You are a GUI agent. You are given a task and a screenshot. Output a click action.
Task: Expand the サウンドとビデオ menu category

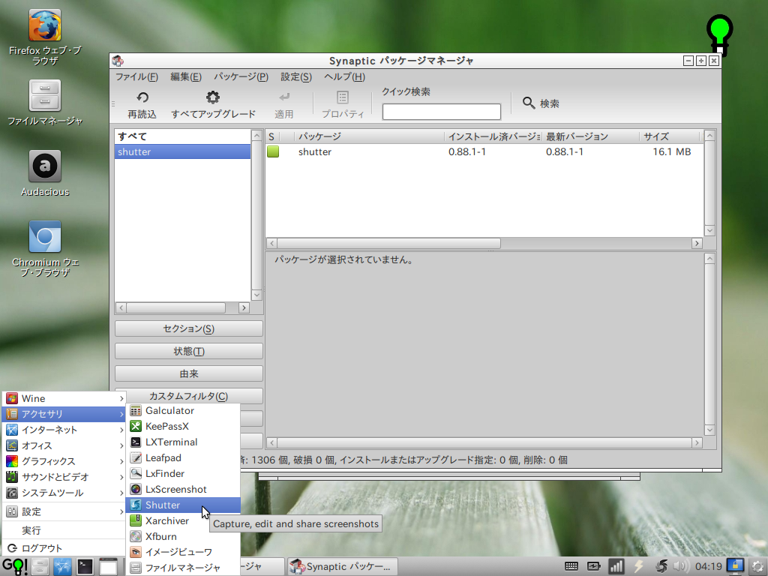click(x=64, y=477)
